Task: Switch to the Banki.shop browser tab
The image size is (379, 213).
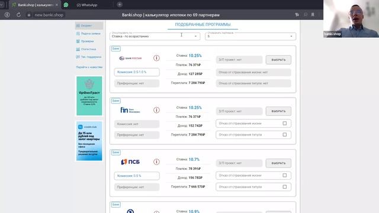Action: tap(36, 5)
